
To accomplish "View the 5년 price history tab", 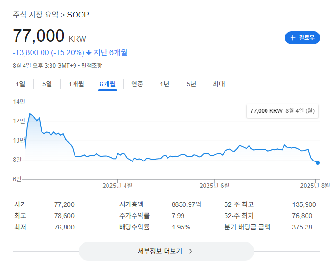I will click(x=191, y=84).
